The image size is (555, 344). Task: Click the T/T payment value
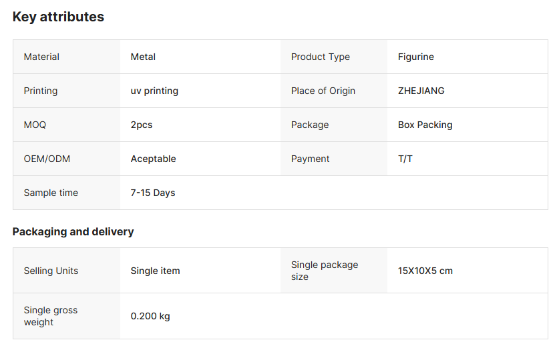(405, 159)
